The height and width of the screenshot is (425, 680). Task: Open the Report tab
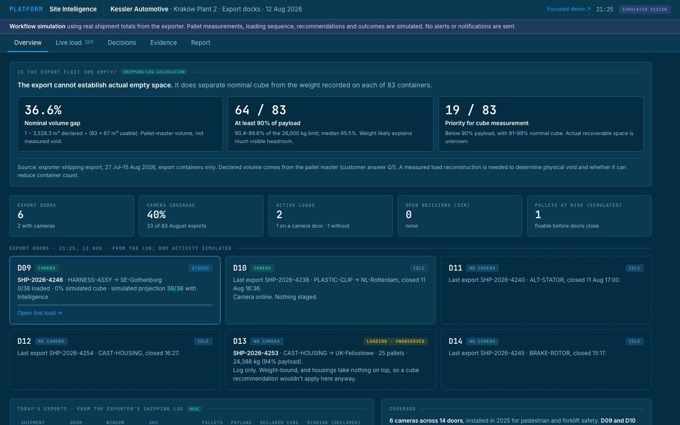click(x=201, y=42)
